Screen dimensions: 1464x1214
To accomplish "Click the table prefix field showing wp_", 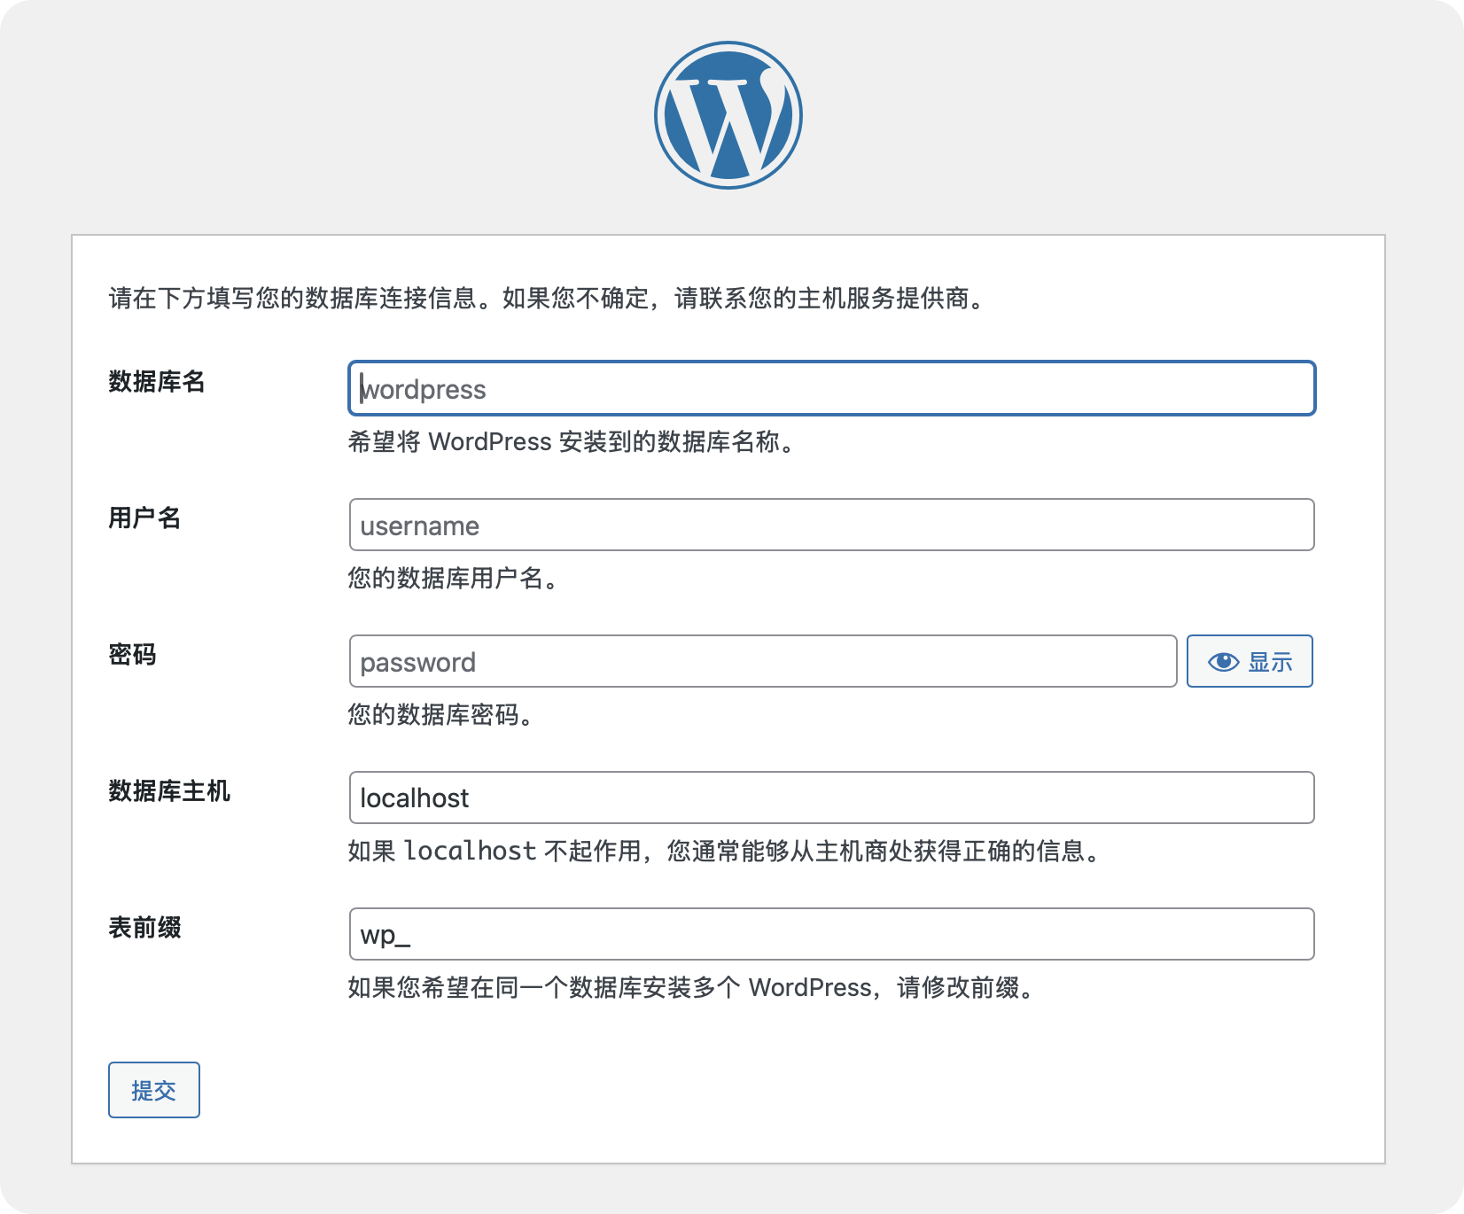I will (x=831, y=934).
